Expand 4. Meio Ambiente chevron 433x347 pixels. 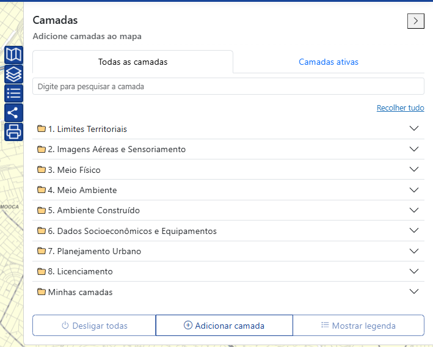413,190
